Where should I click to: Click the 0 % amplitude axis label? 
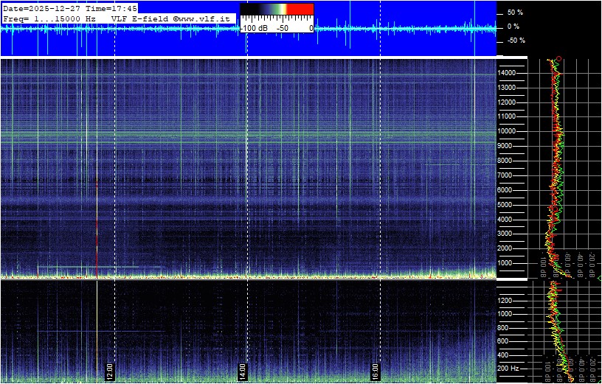513,27
